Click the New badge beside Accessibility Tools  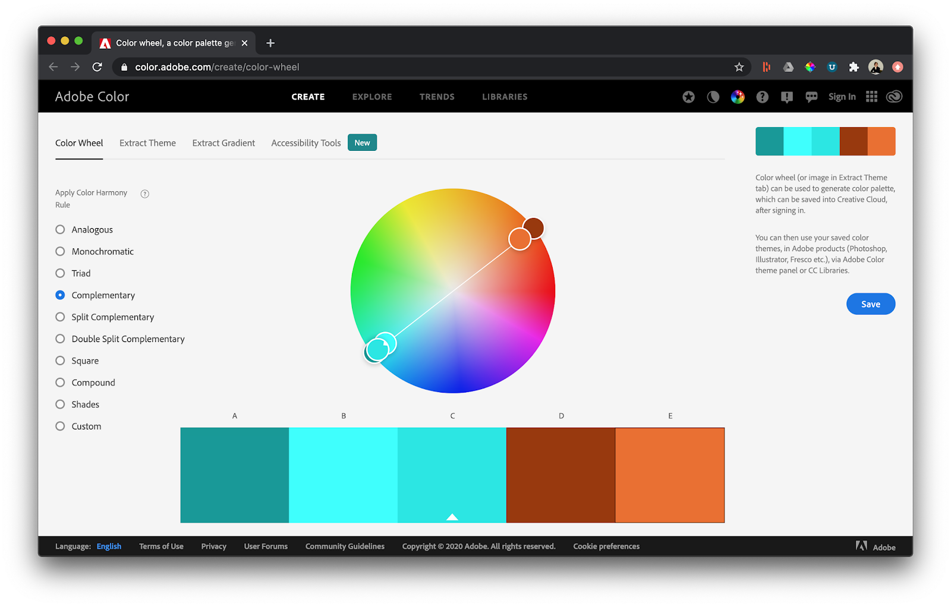(x=362, y=143)
